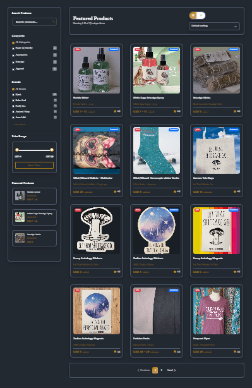The height and width of the screenshot is (388, 252).
Task: Click the Next page chevron arrow
Action: tap(175, 370)
